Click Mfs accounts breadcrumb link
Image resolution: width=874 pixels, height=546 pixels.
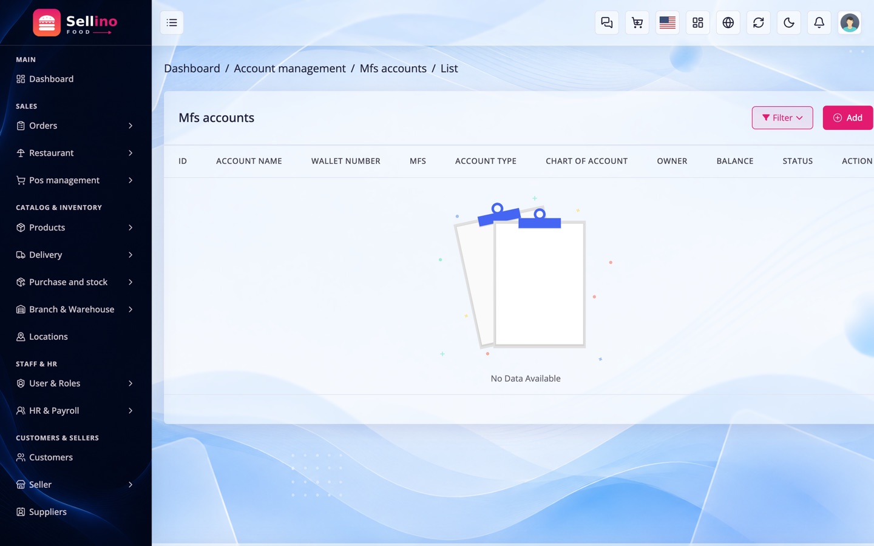pyautogui.click(x=393, y=69)
